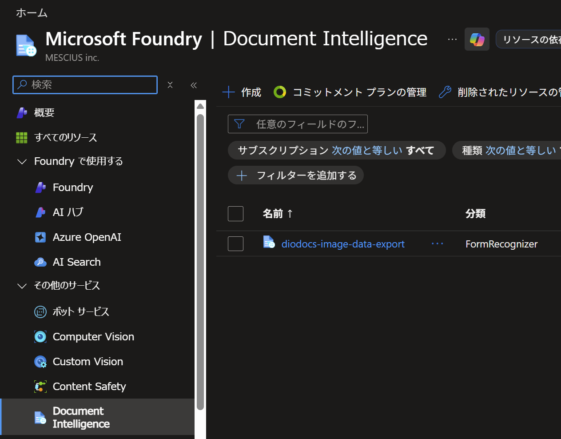Open Content Safety from the sidebar icon
Image resolution: width=561 pixels, height=439 pixels.
point(40,386)
